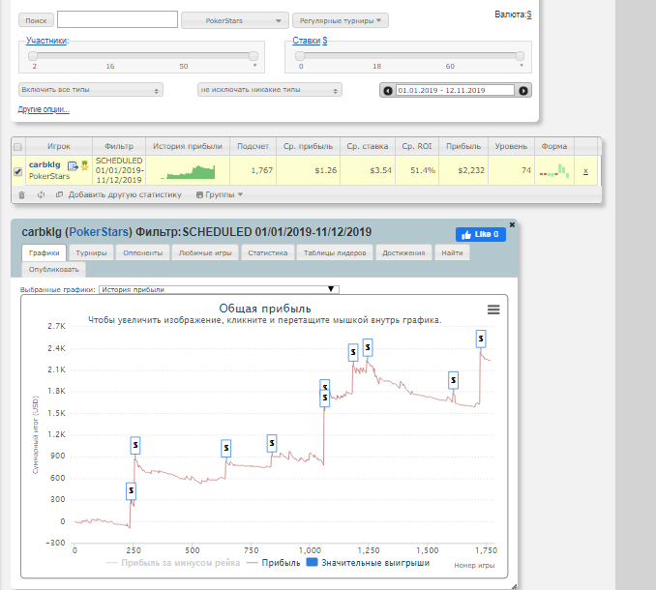This screenshot has height=590, width=656.
Task: Sort by the Уровень column header
Action: tap(511, 146)
